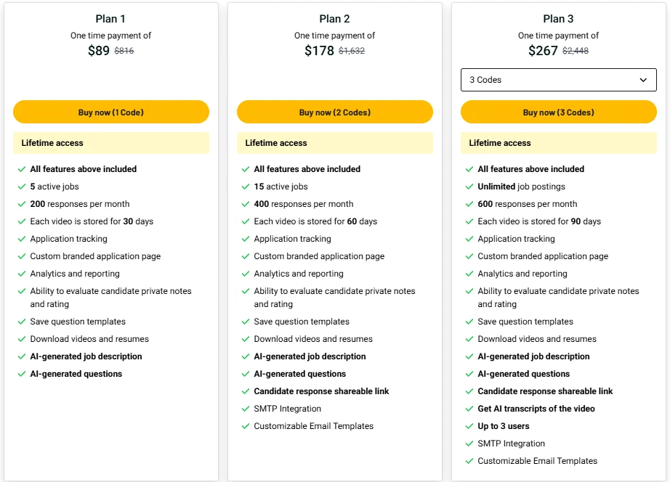Viewport: 670px width, 482px height.
Task: Click Plan 3 Customizable Email Templates checkmark
Action: click(x=469, y=461)
